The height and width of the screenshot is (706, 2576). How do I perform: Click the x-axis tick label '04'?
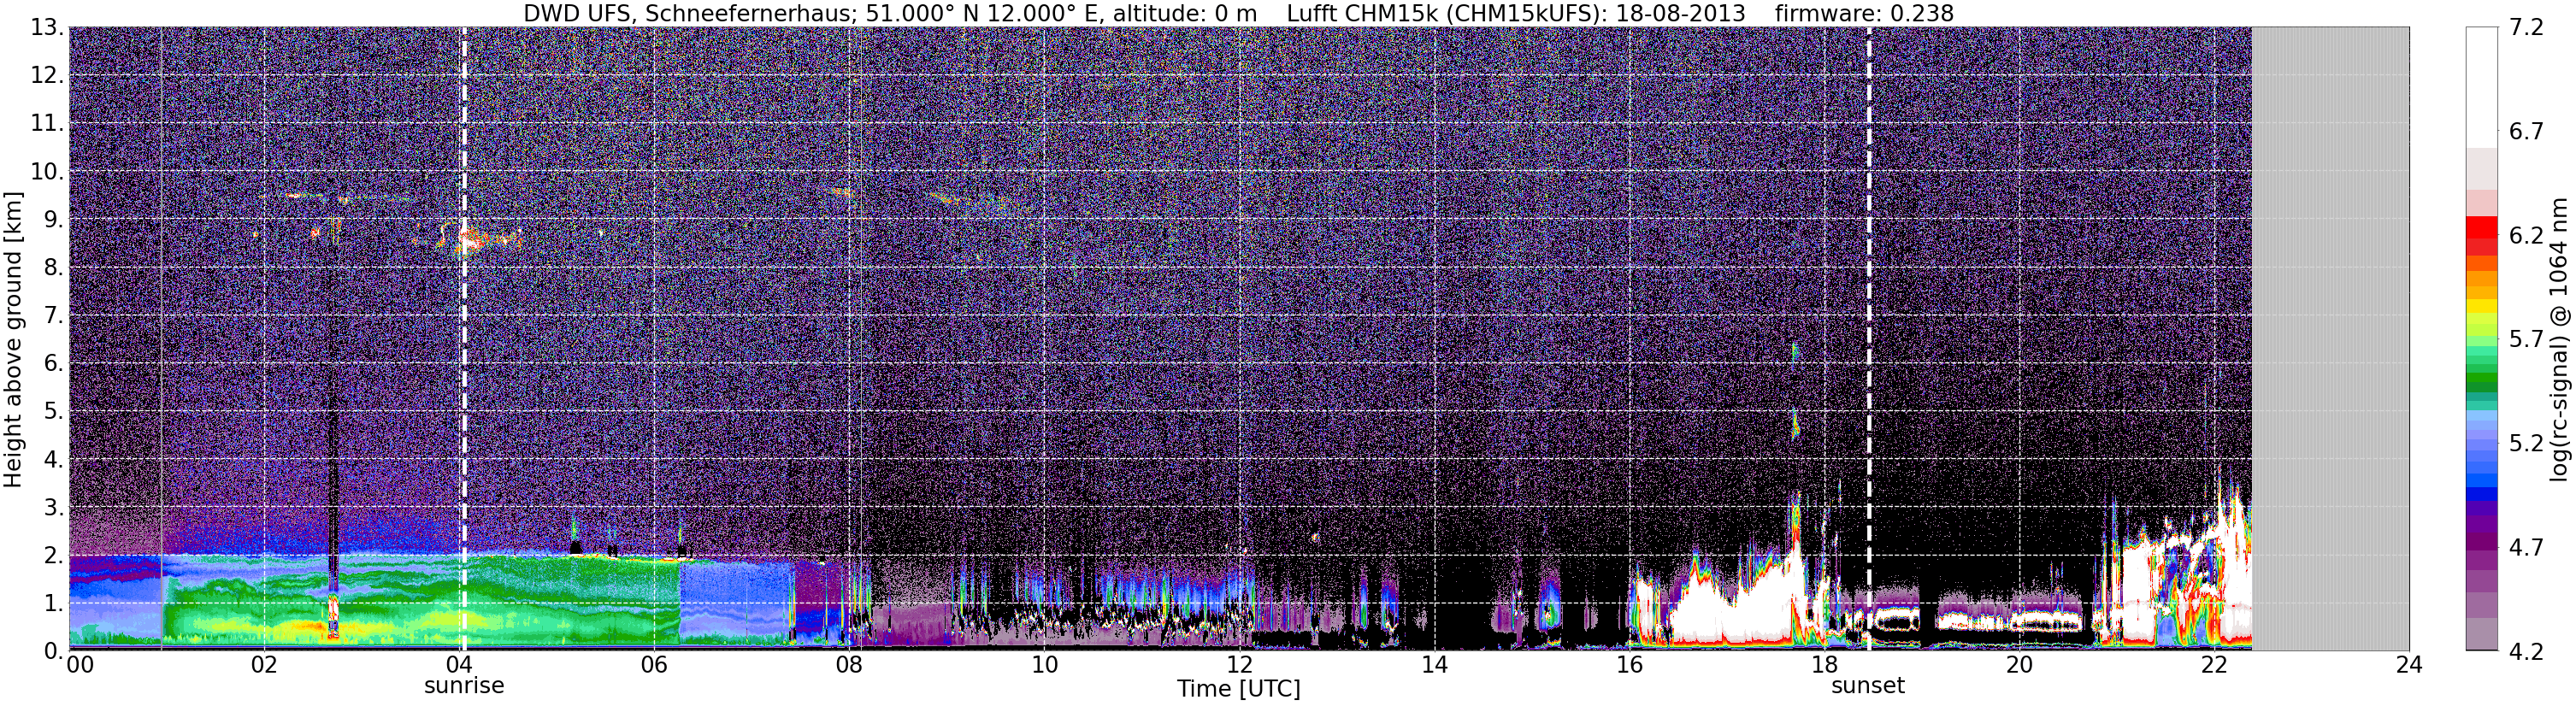[459, 666]
